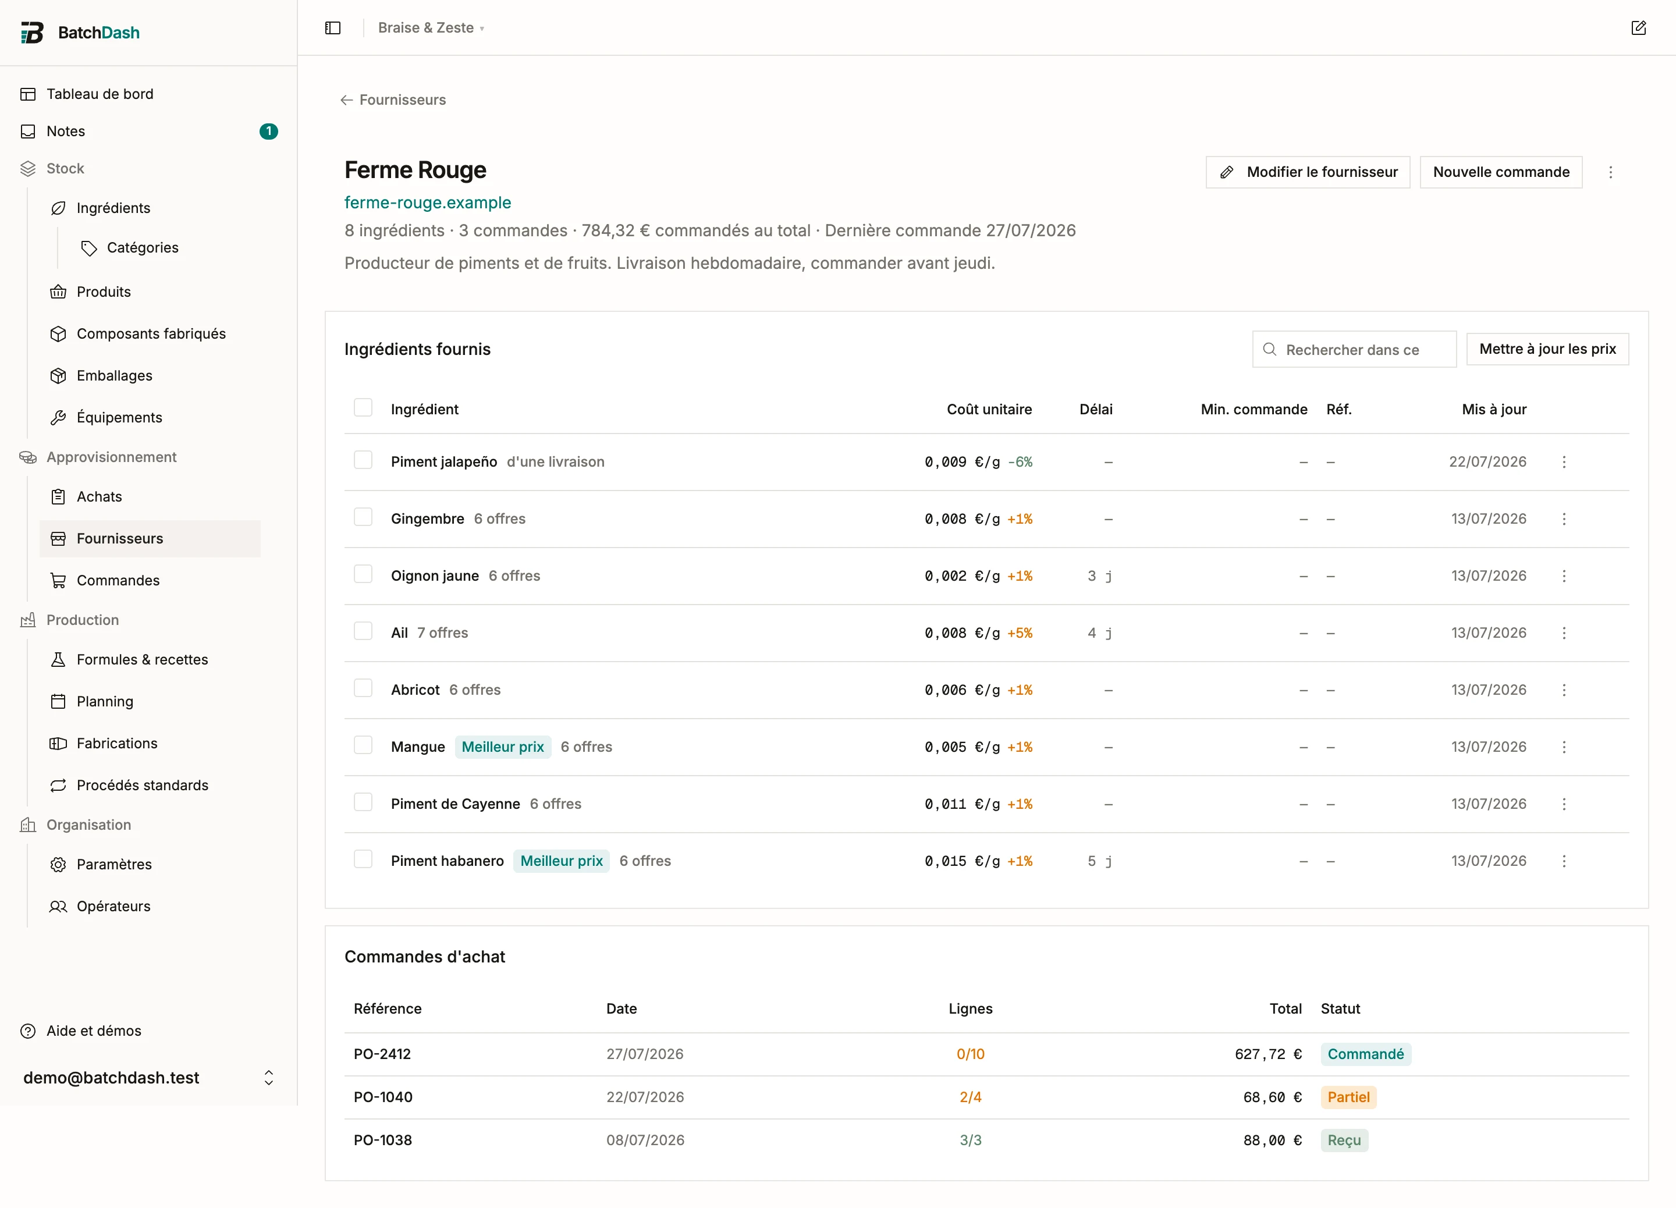This screenshot has width=1676, height=1208.
Task: Click the compose note icon top right
Action: tap(1638, 28)
